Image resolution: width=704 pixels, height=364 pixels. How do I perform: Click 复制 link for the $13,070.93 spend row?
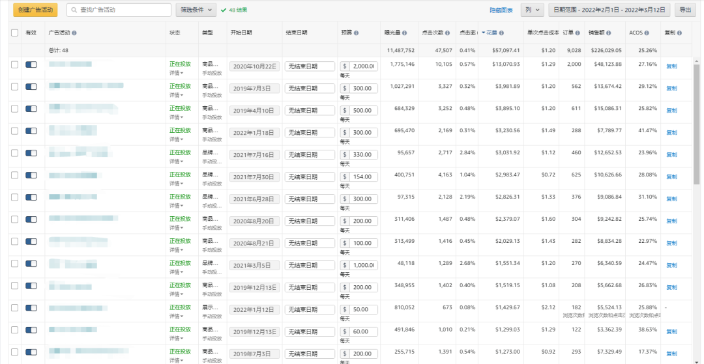(671, 66)
